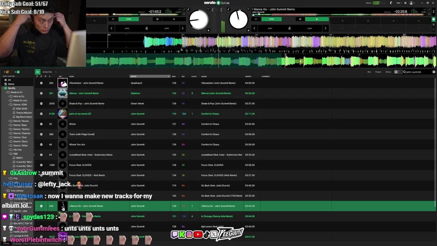Toggle SYNC on the left deck
The width and height of the screenshot is (437, 246).
click(128, 19)
